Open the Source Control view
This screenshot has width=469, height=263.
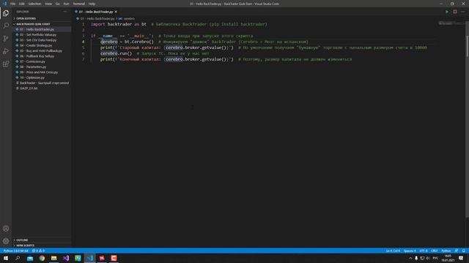(6, 39)
